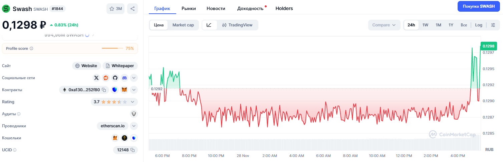The image size is (503, 162).
Task: Toggle Log scale on the chart
Action: point(479,25)
